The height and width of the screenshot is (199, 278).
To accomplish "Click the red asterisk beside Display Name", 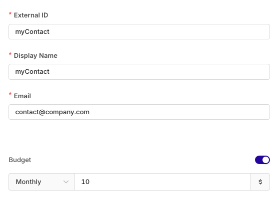I will pos(10,54).
